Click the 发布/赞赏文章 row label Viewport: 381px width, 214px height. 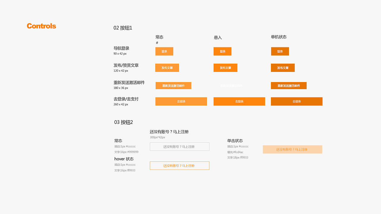pyautogui.click(x=126, y=65)
